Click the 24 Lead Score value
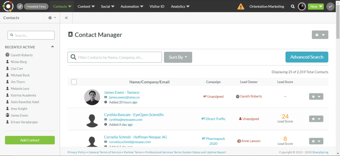 285,116
